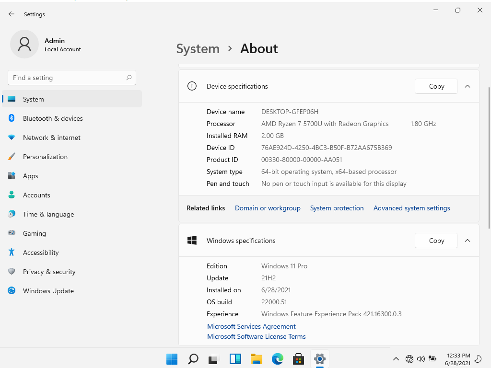Show hidden tray icons chevron

click(x=396, y=359)
